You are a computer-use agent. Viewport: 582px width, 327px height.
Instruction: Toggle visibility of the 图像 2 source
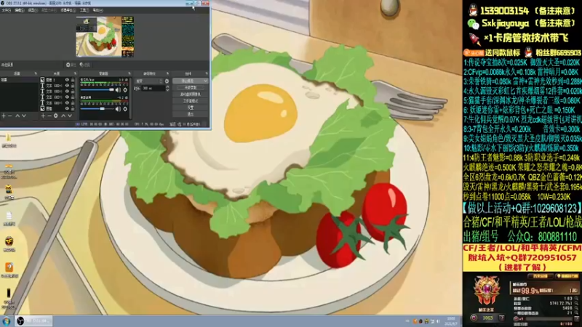click(x=67, y=80)
